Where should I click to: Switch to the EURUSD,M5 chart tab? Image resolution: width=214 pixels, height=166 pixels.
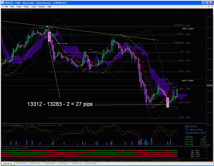tap(21, 163)
